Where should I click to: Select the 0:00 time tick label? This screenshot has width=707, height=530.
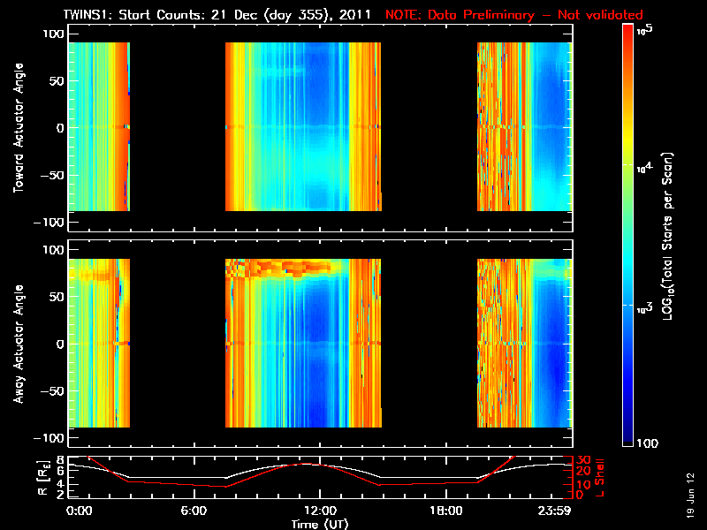[x=79, y=511]
